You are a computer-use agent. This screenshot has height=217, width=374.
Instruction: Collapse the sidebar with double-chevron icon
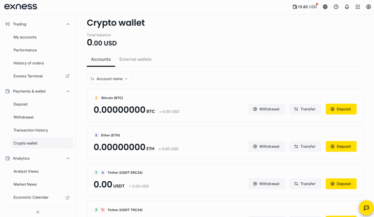[x=38, y=212]
